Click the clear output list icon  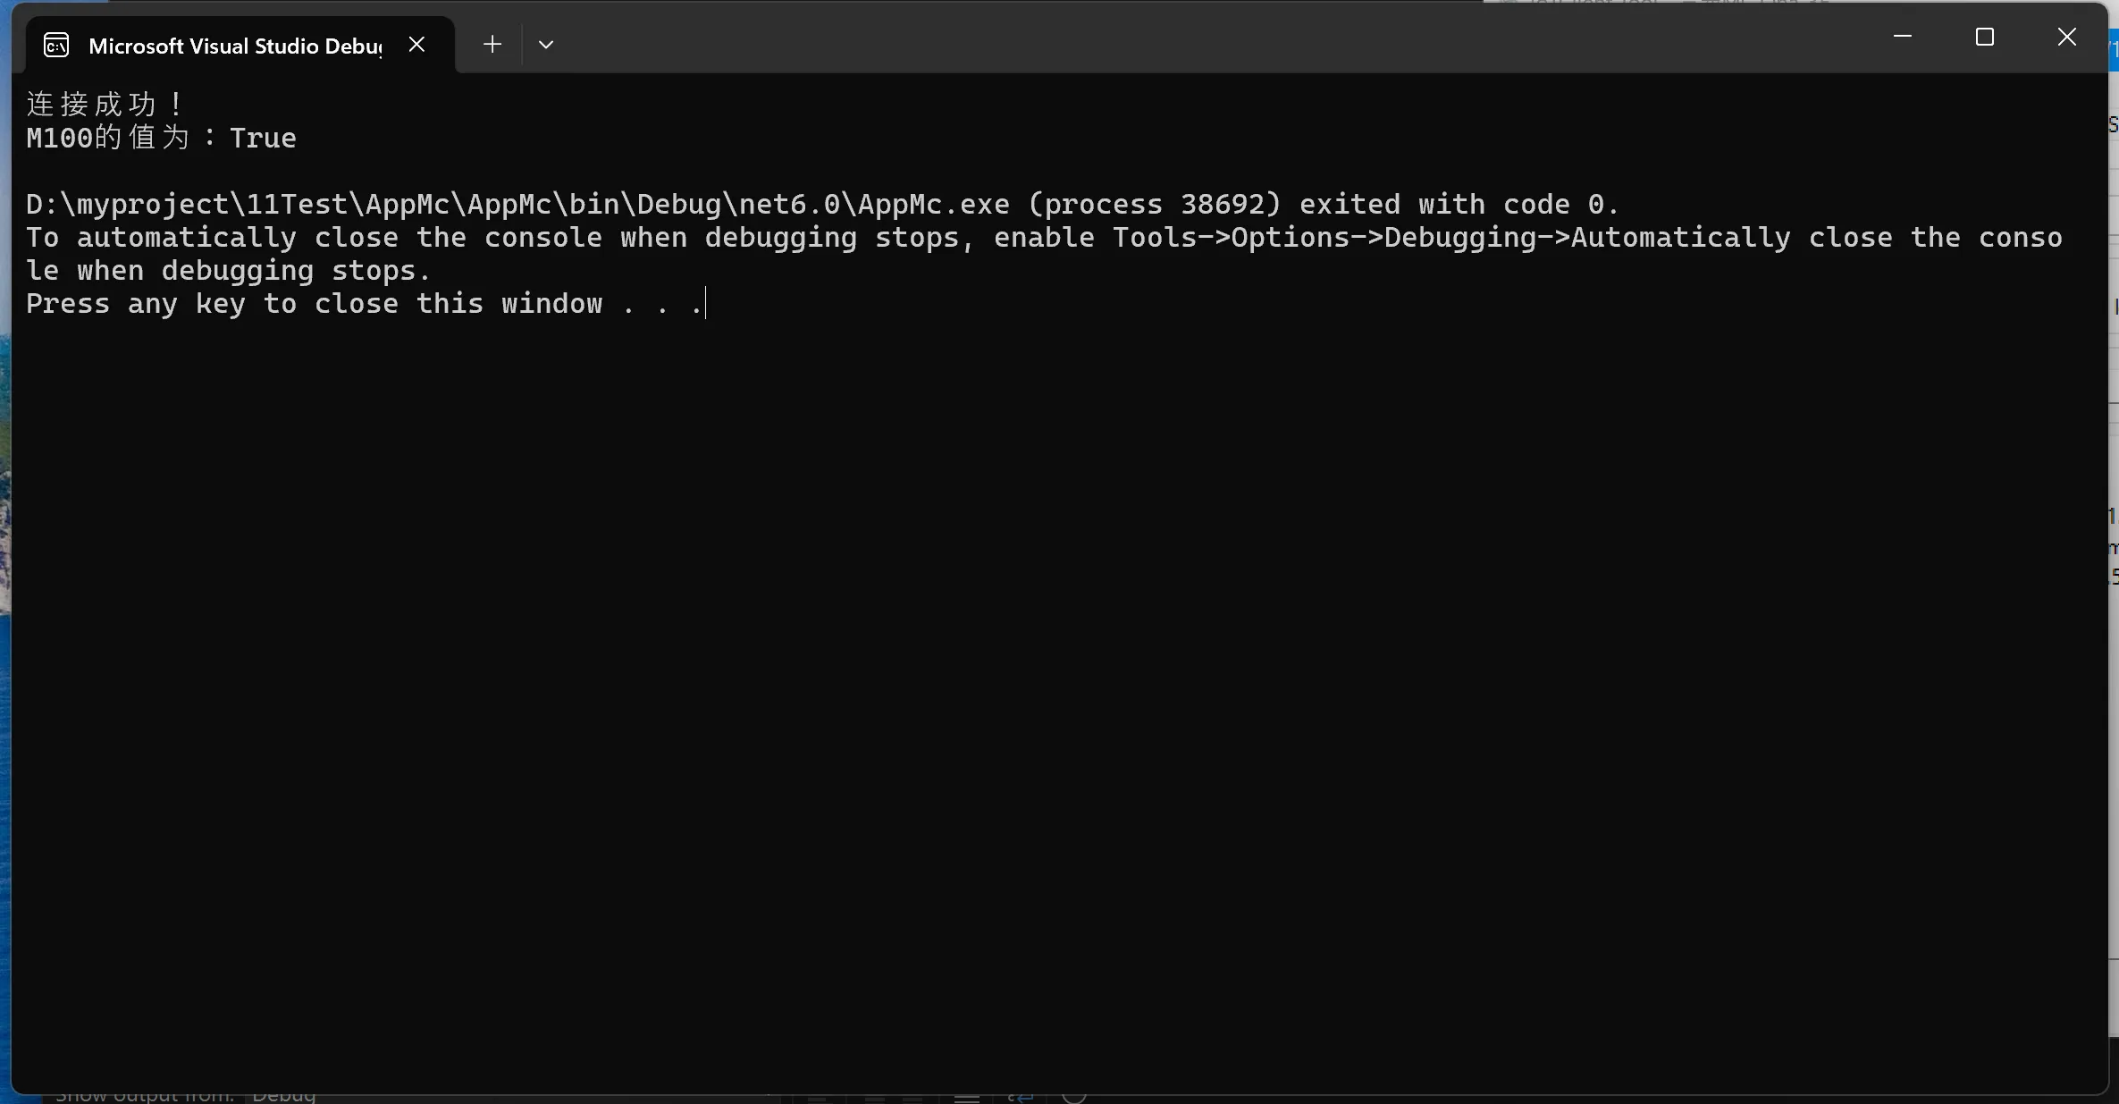[x=967, y=1098]
